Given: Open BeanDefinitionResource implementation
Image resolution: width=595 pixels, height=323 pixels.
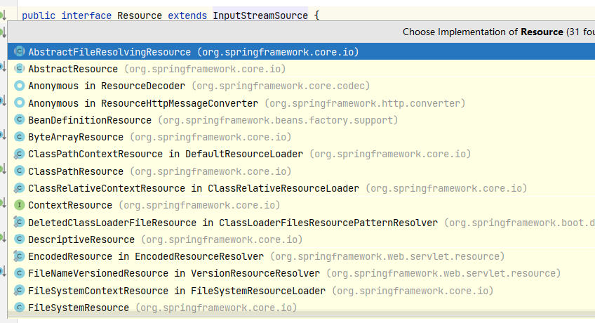Looking at the screenshot, I should [301, 120].
